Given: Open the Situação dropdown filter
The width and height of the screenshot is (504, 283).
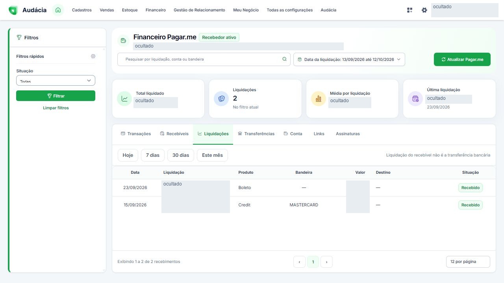Looking at the screenshot, I should [x=56, y=80].
